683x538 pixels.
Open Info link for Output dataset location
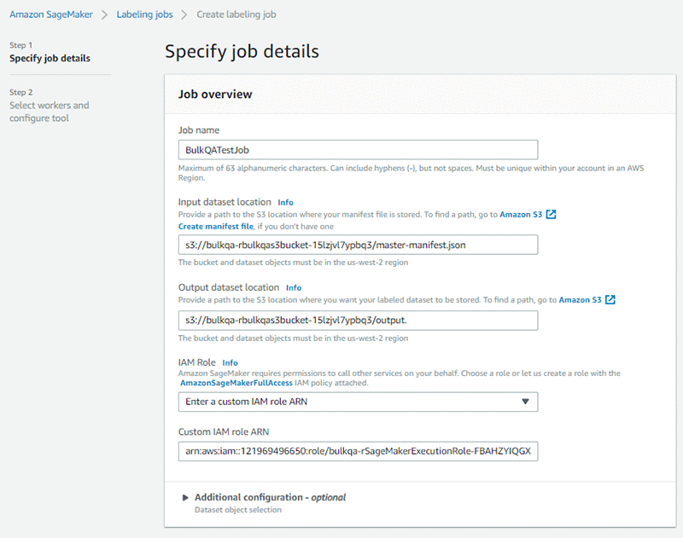(293, 288)
